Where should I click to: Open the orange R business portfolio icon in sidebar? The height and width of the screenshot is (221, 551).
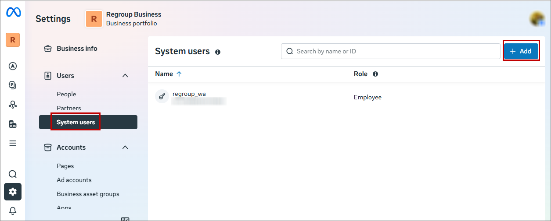pos(13,40)
